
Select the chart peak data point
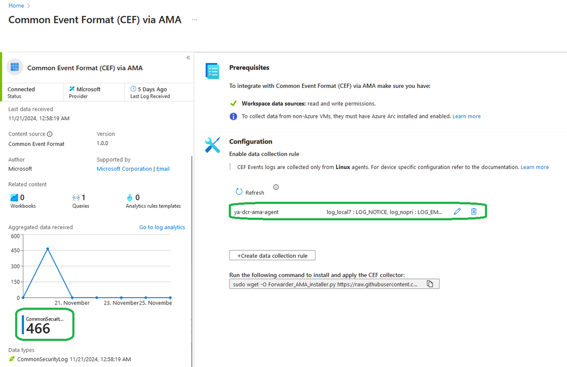[48, 249]
